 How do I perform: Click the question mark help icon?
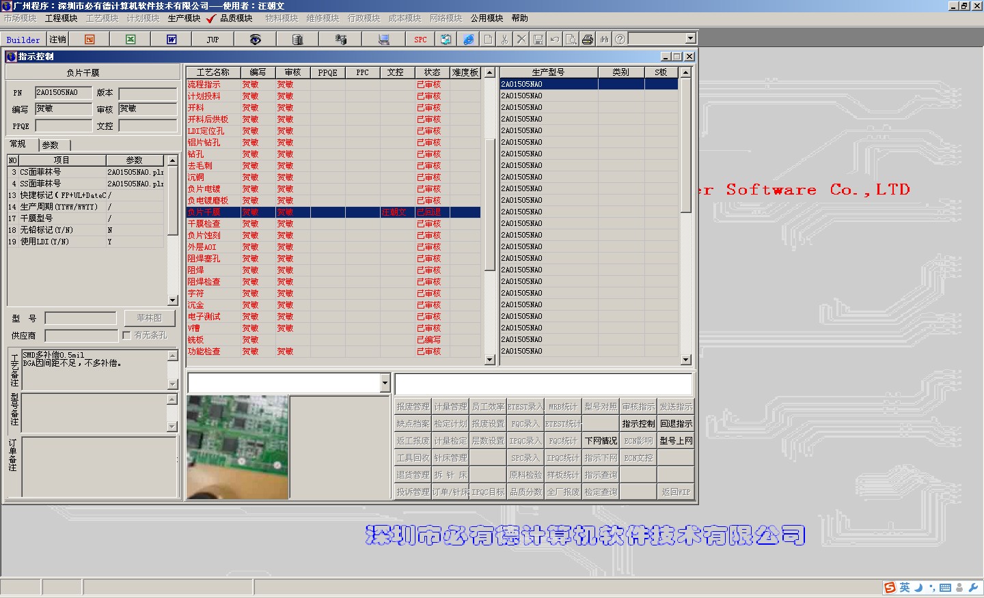[x=620, y=40]
